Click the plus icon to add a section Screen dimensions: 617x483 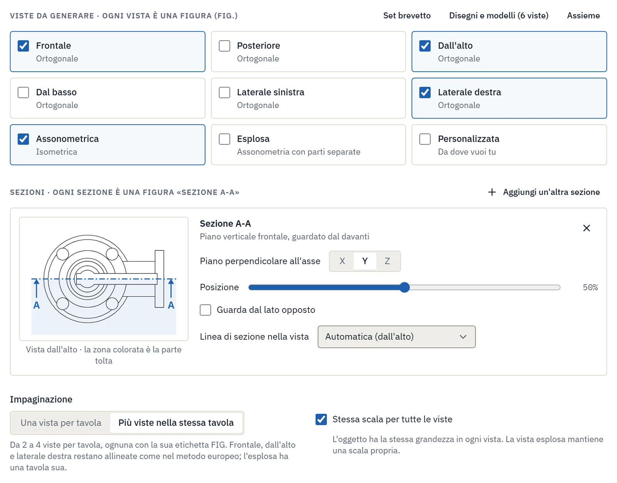492,192
